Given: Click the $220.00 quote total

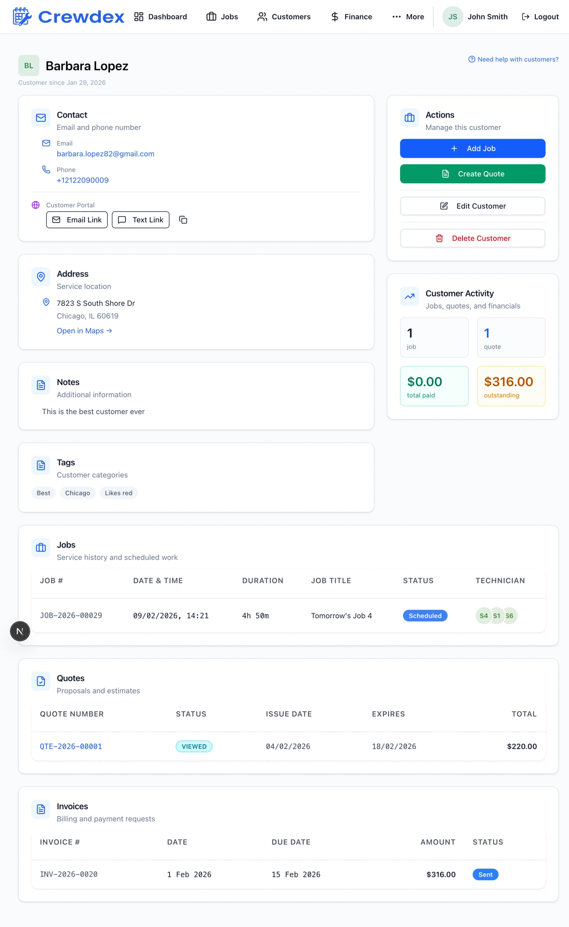Looking at the screenshot, I should [x=522, y=746].
